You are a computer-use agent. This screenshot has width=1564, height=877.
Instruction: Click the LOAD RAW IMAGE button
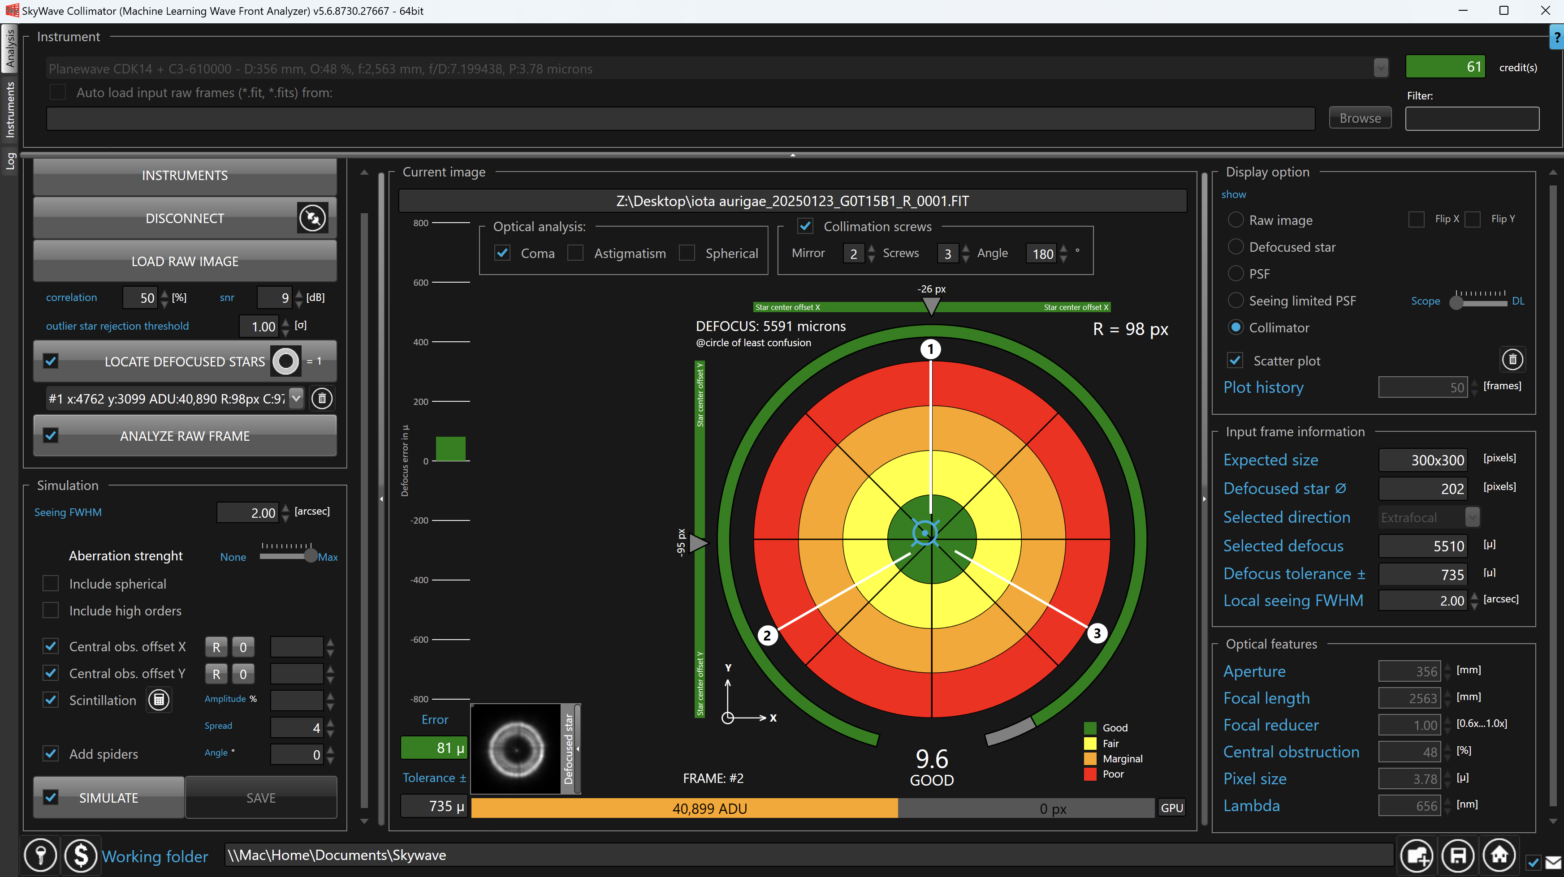[x=185, y=261]
